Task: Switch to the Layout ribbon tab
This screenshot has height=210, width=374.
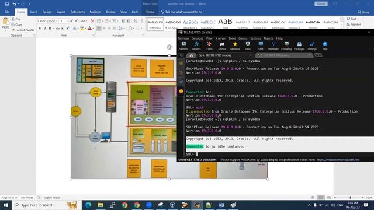Action: [61, 12]
